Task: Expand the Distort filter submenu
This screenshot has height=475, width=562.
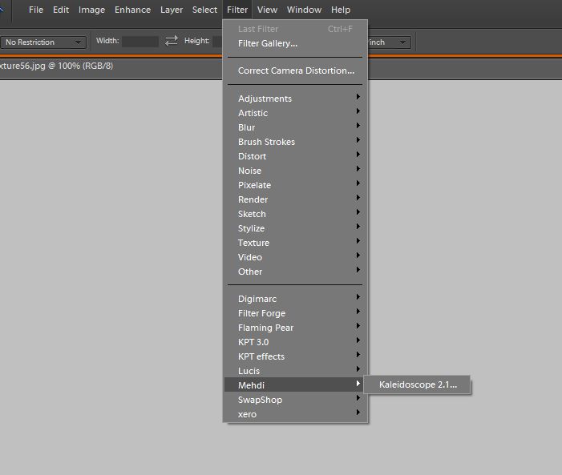Action: [x=252, y=156]
